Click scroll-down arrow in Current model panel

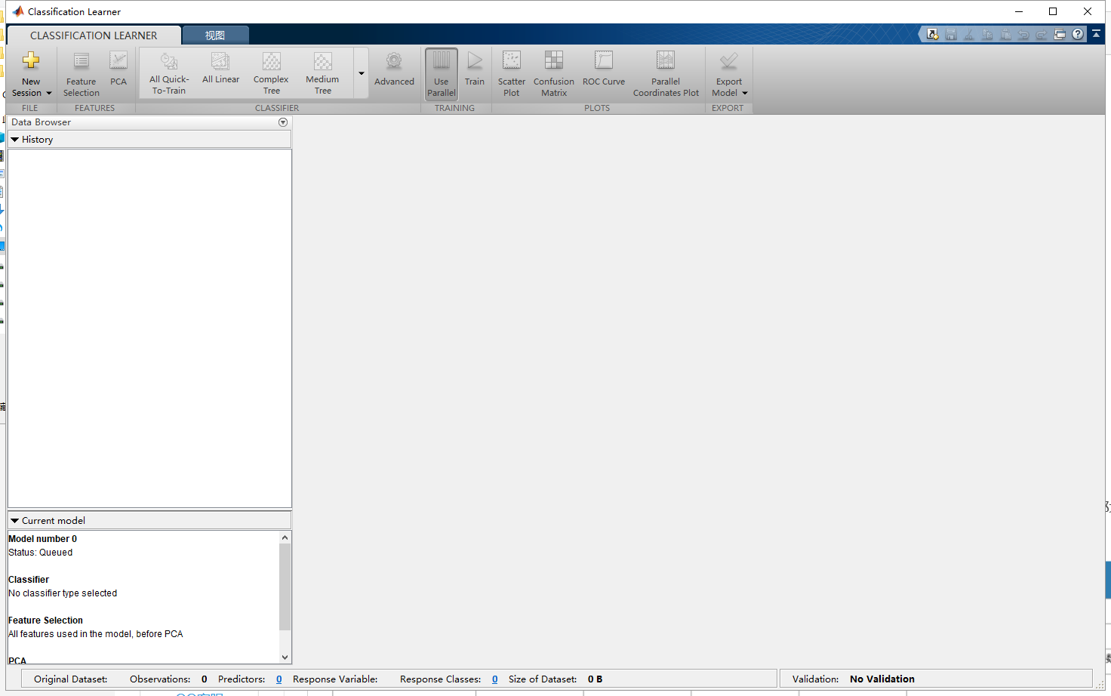pos(285,658)
